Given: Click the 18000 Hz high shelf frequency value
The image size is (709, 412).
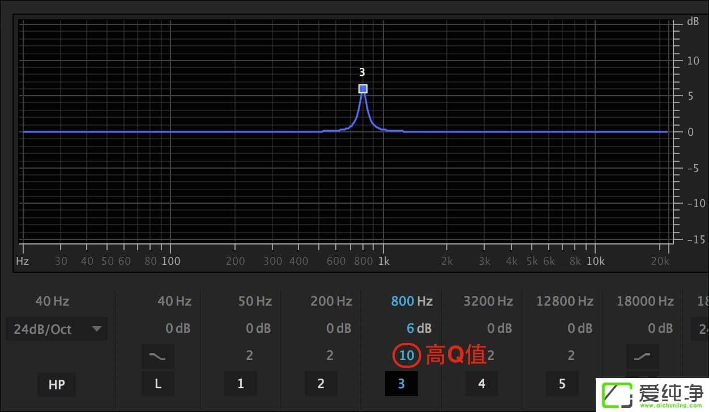Looking at the screenshot, I should point(645,301).
